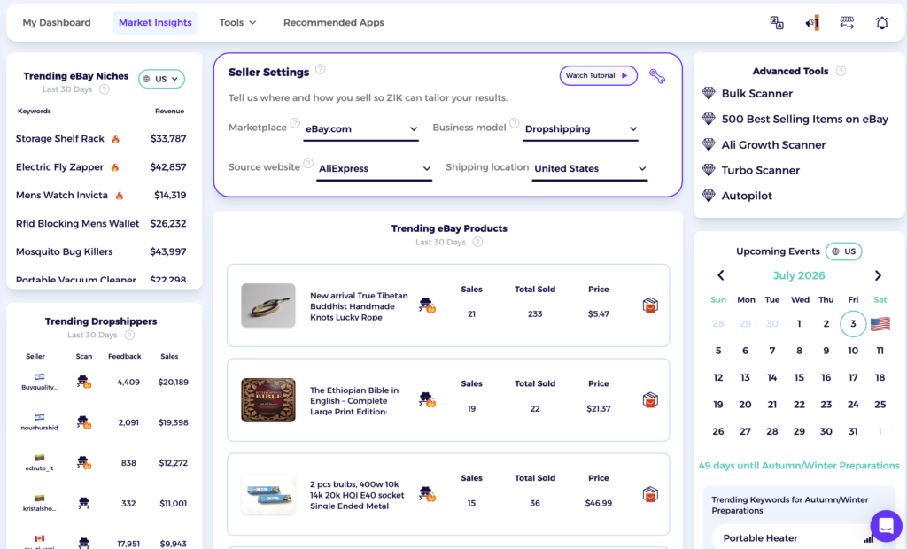Open Ali Growth Scanner

[773, 145]
